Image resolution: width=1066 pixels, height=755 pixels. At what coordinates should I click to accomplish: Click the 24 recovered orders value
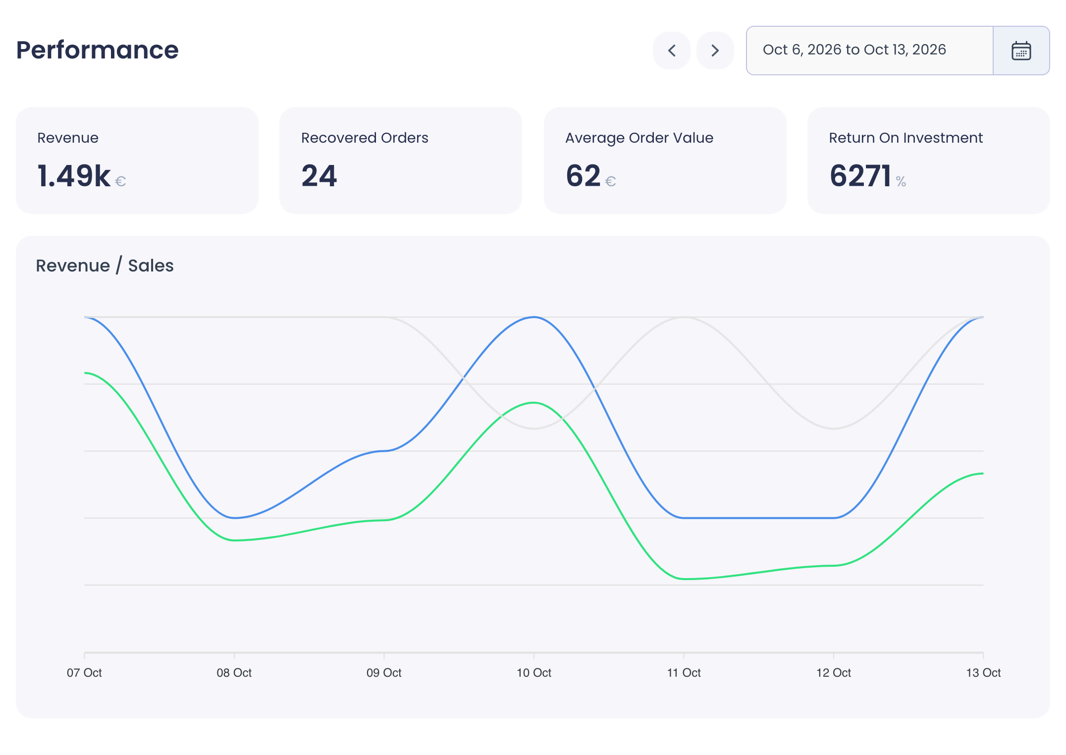coord(319,176)
